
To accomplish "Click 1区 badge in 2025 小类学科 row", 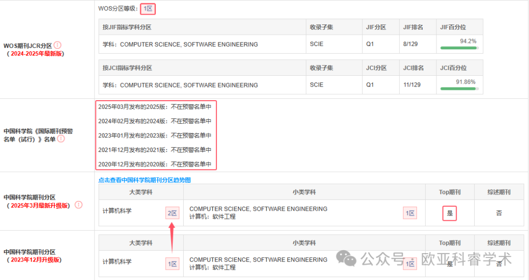I will click(x=410, y=213).
